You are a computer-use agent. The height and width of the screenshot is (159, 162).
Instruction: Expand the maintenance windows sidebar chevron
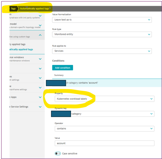[x=40, y=59]
